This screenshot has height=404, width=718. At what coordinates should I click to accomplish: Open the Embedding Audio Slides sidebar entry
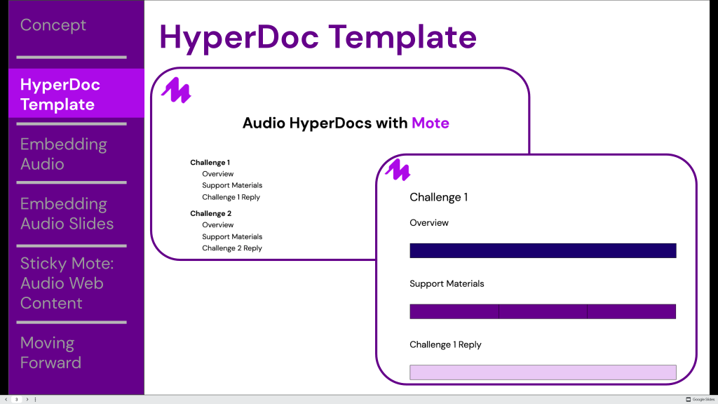(x=68, y=214)
